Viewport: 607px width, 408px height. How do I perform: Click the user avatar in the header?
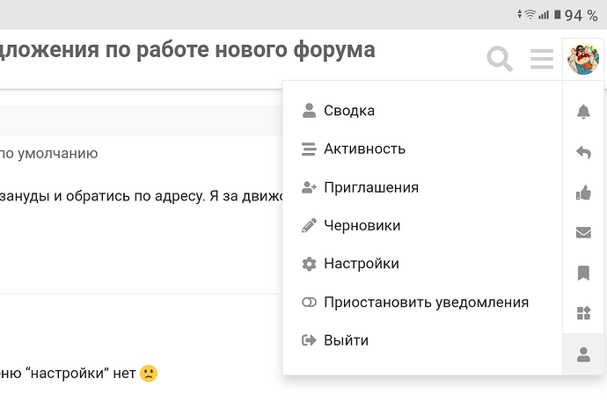pos(583,59)
